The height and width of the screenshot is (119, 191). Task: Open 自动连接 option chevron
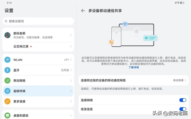tap(185, 80)
